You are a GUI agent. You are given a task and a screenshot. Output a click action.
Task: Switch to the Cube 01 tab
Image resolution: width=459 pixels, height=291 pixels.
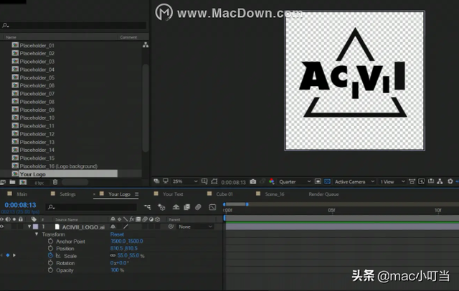[x=224, y=194]
